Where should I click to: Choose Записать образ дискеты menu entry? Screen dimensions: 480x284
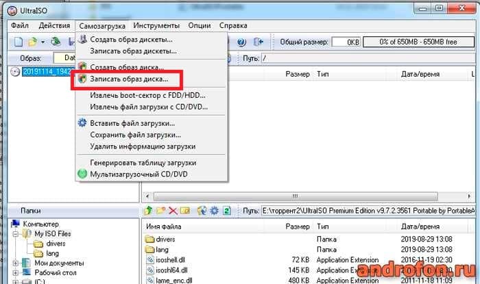tap(152, 51)
